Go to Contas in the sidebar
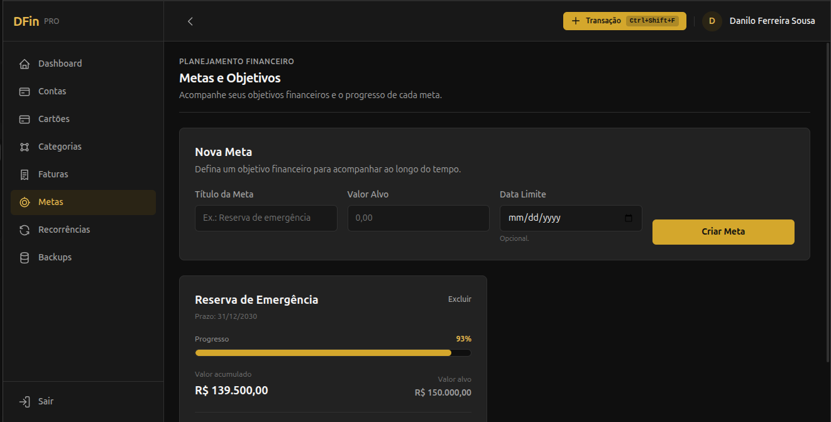831x422 pixels. click(83, 91)
